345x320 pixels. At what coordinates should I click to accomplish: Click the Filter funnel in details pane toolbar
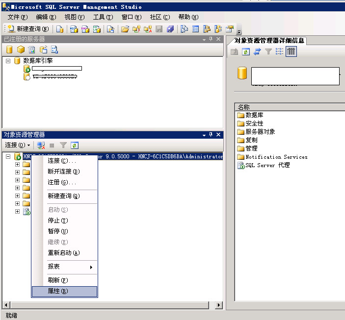(x=268, y=51)
